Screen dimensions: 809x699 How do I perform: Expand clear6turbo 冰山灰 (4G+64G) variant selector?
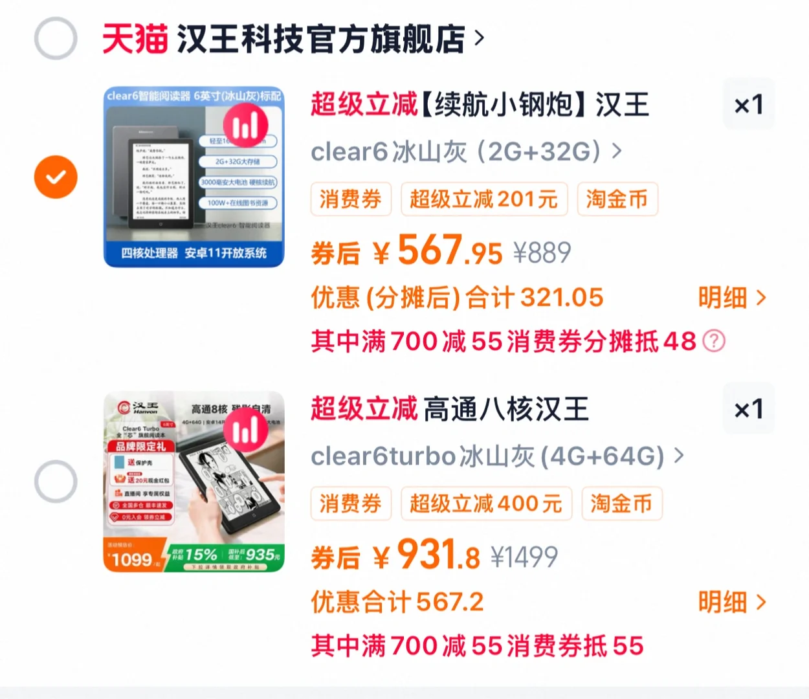click(497, 456)
